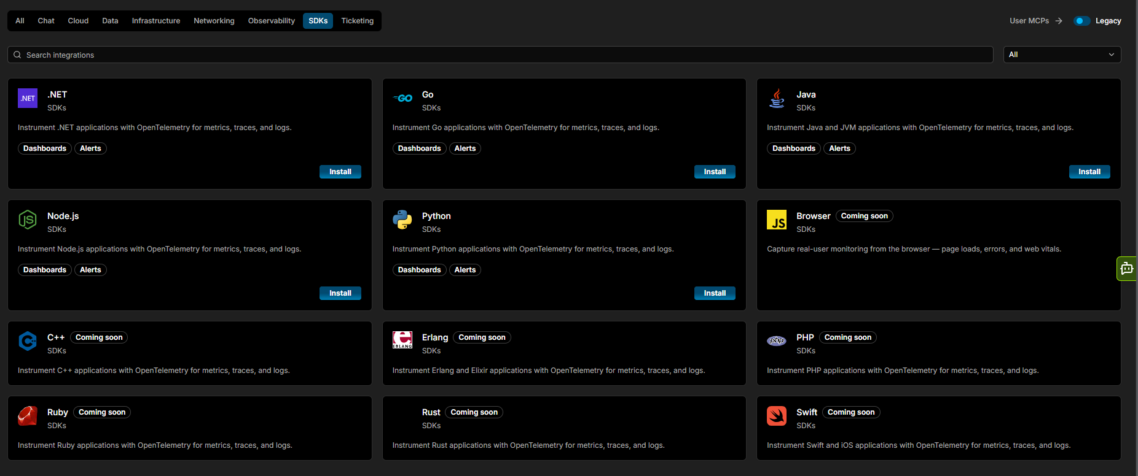This screenshot has width=1138, height=476.
Task: Click the Python Dashboards tag
Action: pos(419,270)
